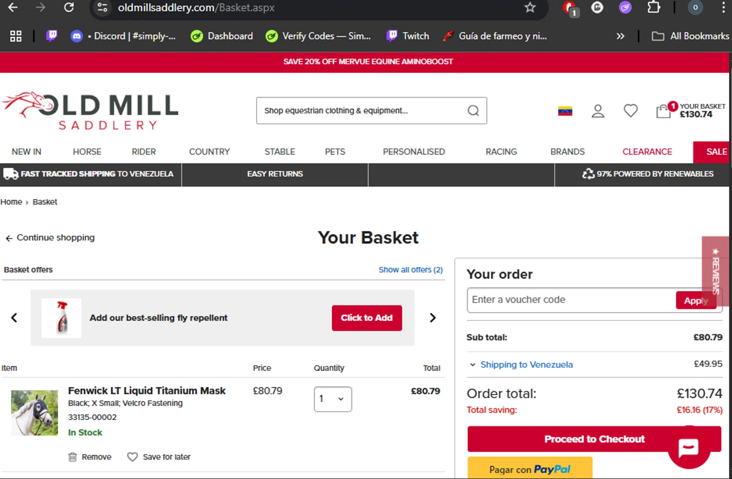Open wishlist heart icon in header
The image size is (732, 479).
[x=630, y=111]
